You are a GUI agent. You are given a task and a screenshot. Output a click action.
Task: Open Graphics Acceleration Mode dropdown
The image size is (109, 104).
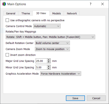(x=60, y=74)
